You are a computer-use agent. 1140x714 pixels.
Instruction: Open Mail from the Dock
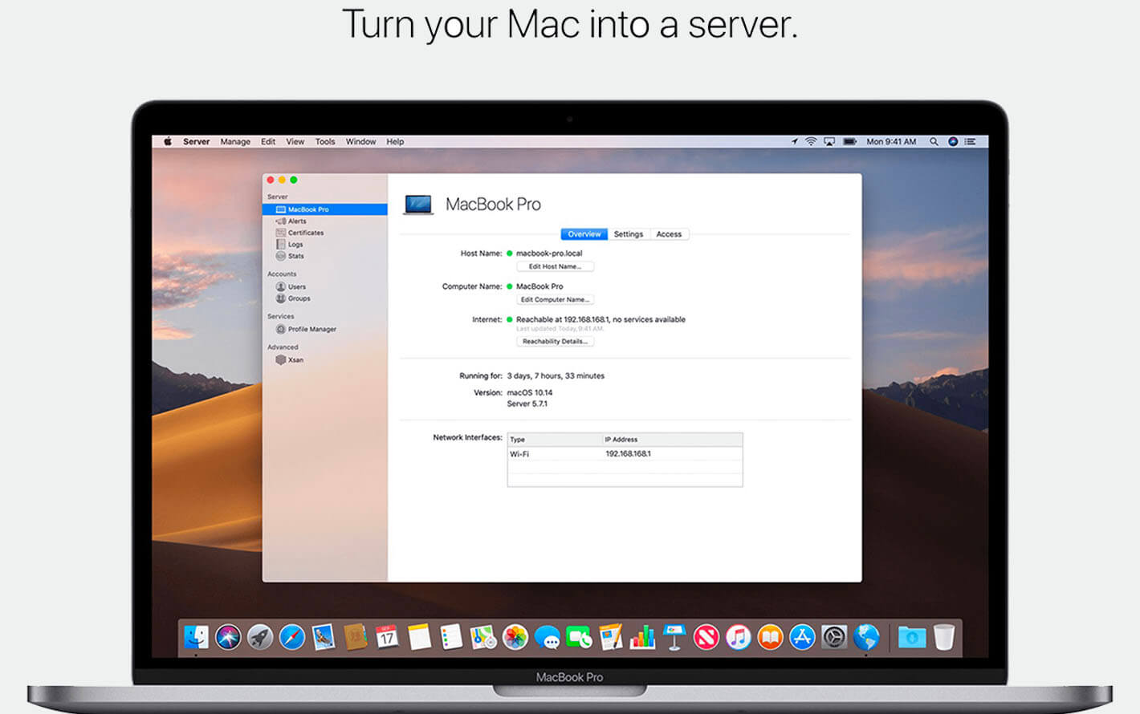click(324, 638)
